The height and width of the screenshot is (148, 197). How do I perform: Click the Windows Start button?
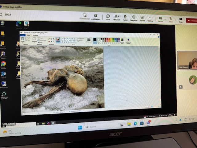point(80,127)
